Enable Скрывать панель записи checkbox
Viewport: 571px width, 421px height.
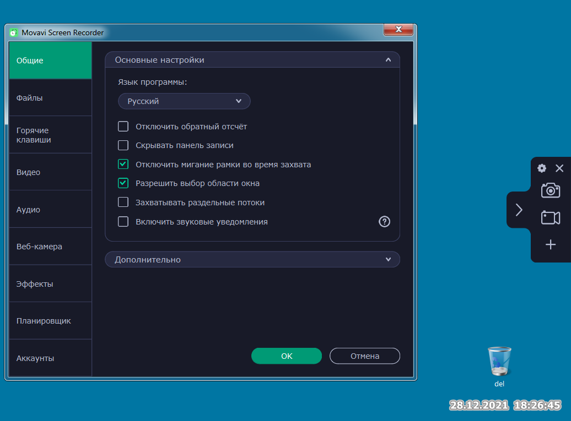point(123,145)
